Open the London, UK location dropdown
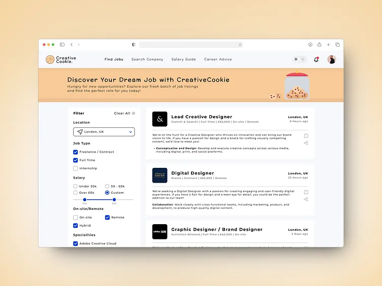The height and width of the screenshot is (286, 382). pyautogui.click(x=104, y=132)
